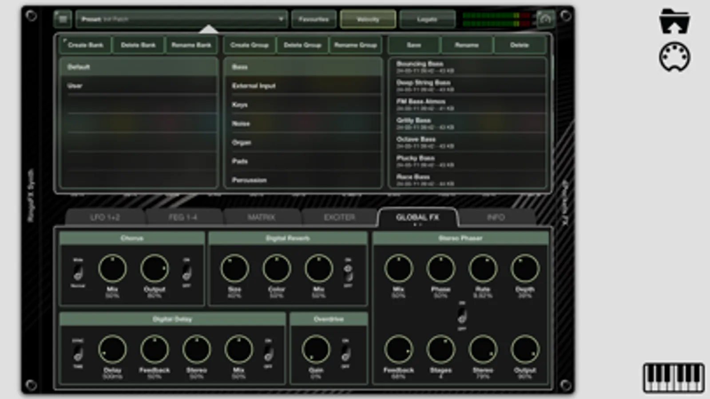710x399 pixels.
Task: Click the Digital Delay Feedback knob
Action: pos(155,349)
